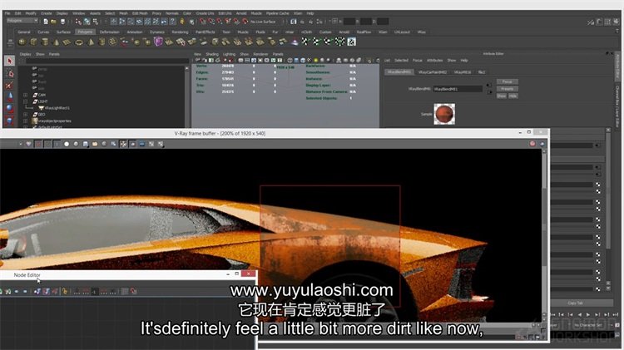Screen dimensions: 624x350
Task: Click the New Scene icon
Action: pos(46,22)
